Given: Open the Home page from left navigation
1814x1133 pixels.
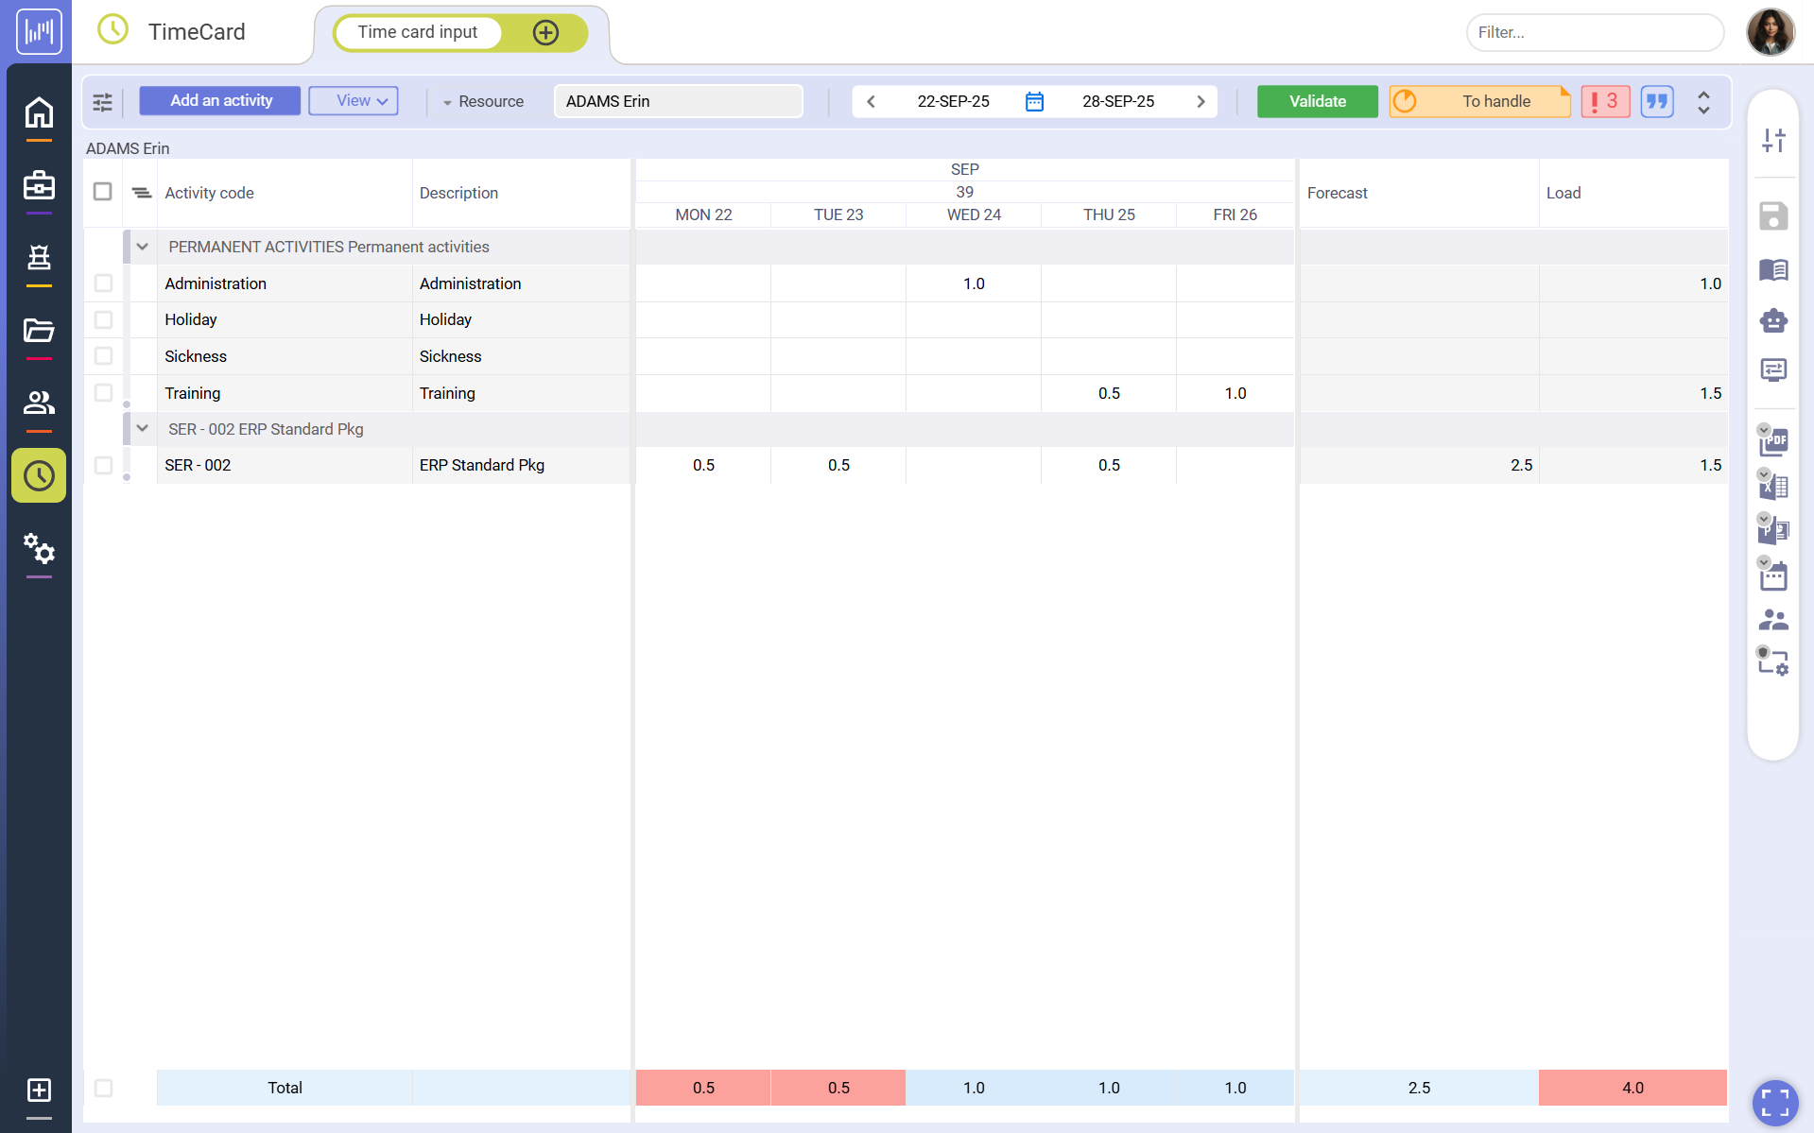Looking at the screenshot, I should [38, 113].
